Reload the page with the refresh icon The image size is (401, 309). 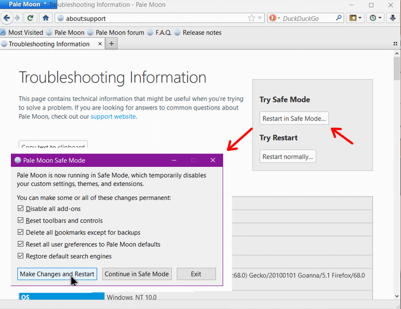click(x=30, y=18)
